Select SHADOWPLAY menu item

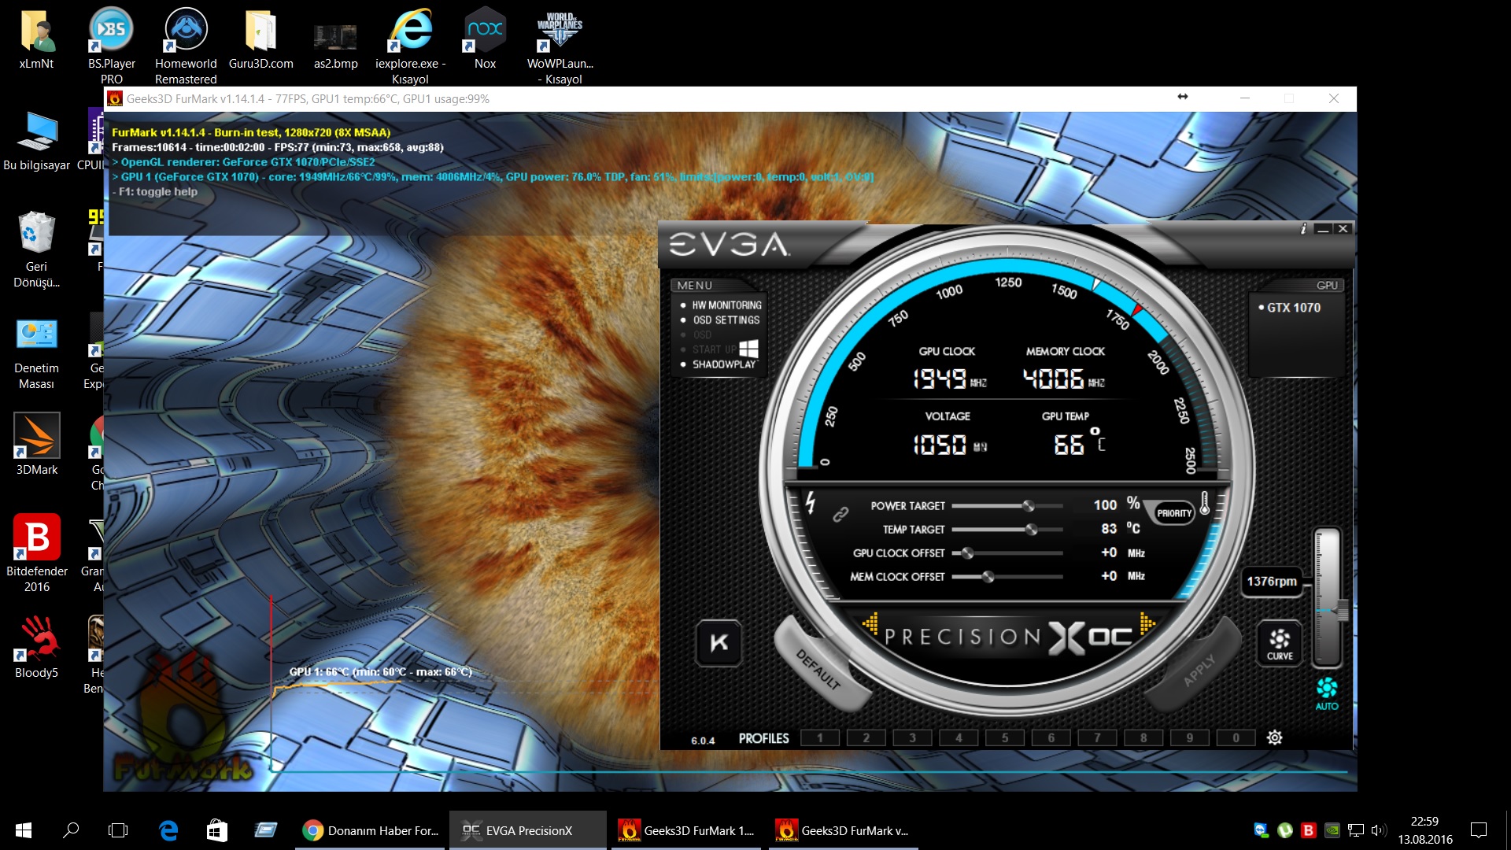pos(723,364)
